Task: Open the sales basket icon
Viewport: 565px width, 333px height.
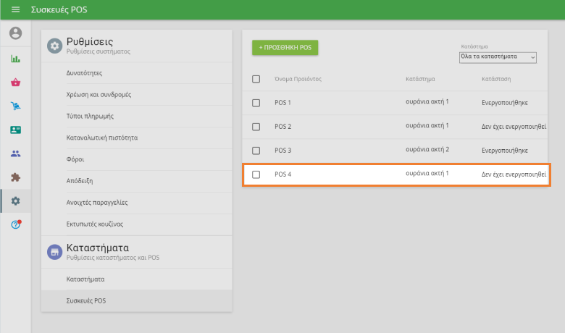Action: coord(15,83)
